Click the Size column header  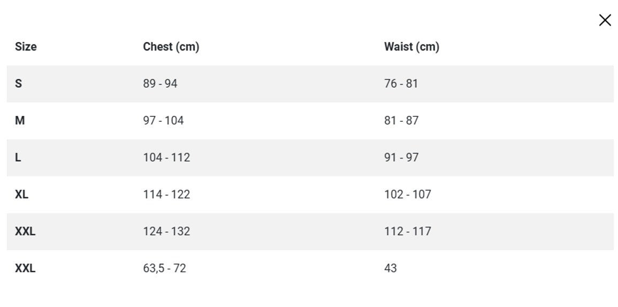[x=26, y=47]
